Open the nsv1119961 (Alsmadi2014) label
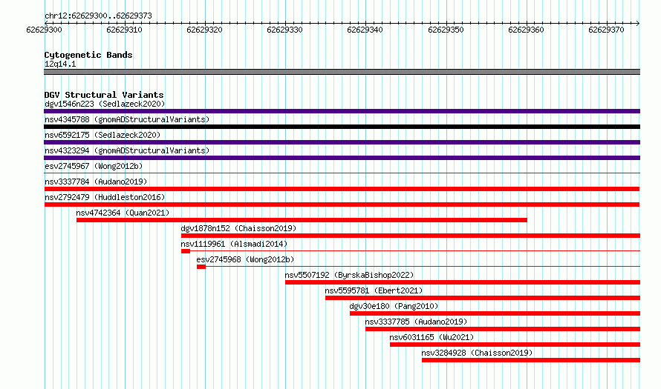Screen dimensions: 661x389 click(x=234, y=244)
